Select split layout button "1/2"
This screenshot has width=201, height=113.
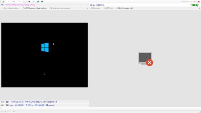tap(14, 2)
